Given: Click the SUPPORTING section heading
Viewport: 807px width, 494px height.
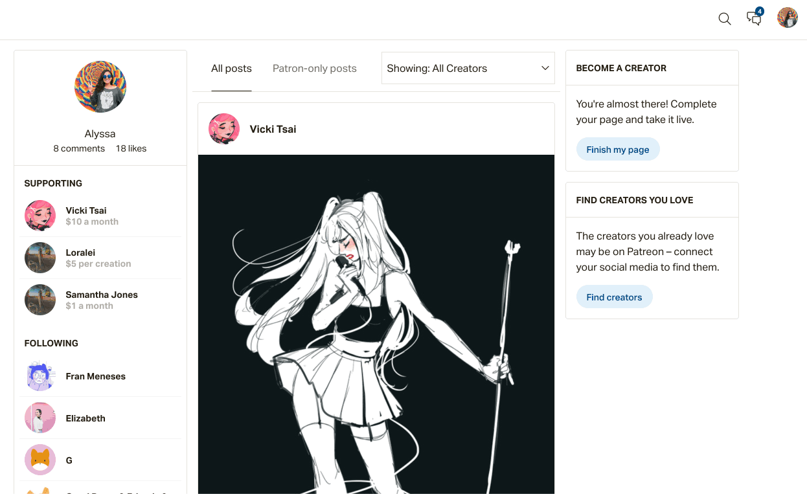Looking at the screenshot, I should [x=53, y=183].
